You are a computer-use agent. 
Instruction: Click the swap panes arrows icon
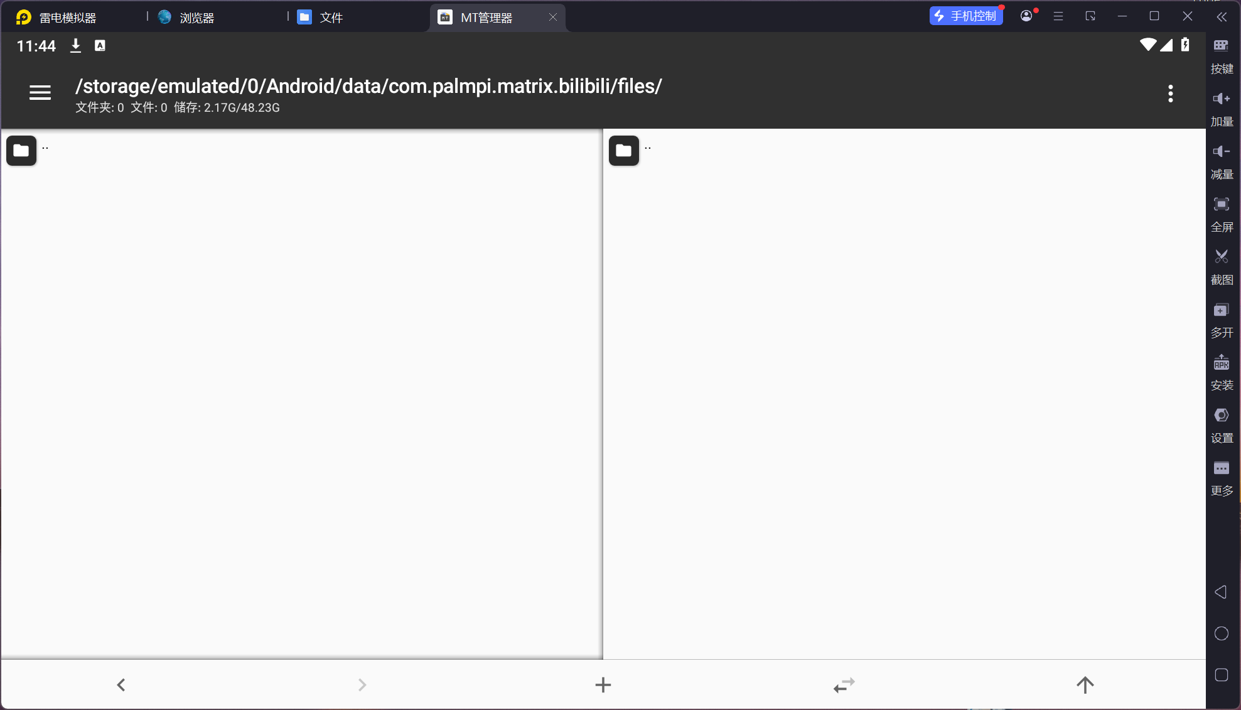[844, 684]
